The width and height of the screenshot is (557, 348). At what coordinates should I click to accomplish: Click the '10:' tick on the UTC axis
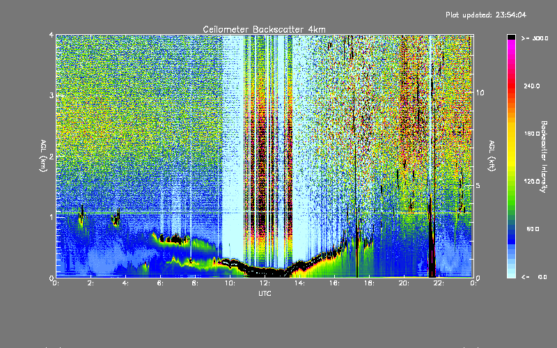tap(230, 283)
